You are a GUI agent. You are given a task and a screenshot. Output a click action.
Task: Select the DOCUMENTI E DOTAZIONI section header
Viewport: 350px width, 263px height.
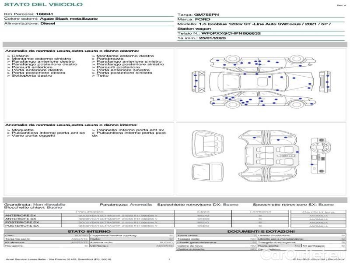[261, 231]
